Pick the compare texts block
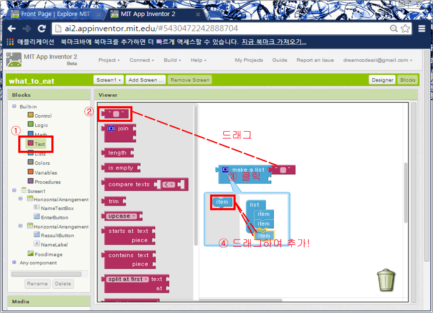This screenshot has height=313, width=433. coord(145,184)
